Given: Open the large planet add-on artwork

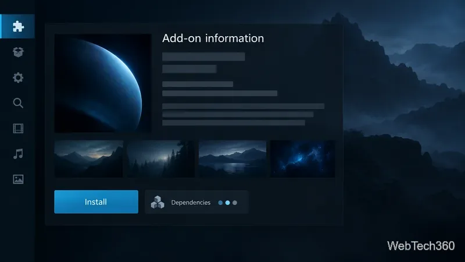Looking at the screenshot, I should tap(103, 83).
